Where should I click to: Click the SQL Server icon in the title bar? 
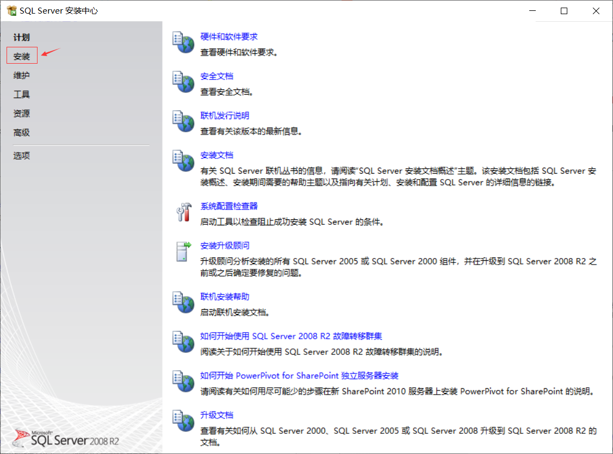[x=12, y=10]
